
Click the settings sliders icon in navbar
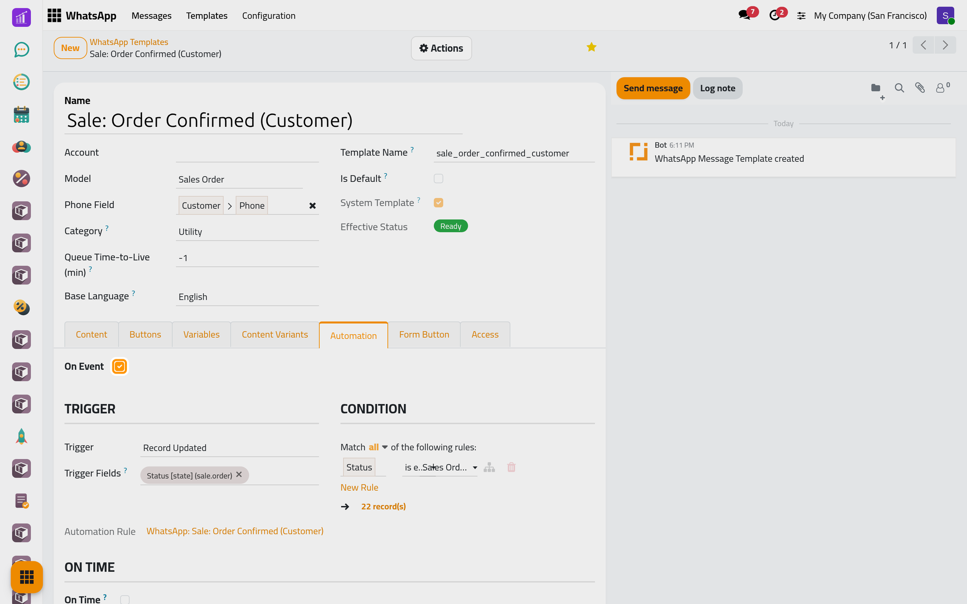tap(801, 16)
